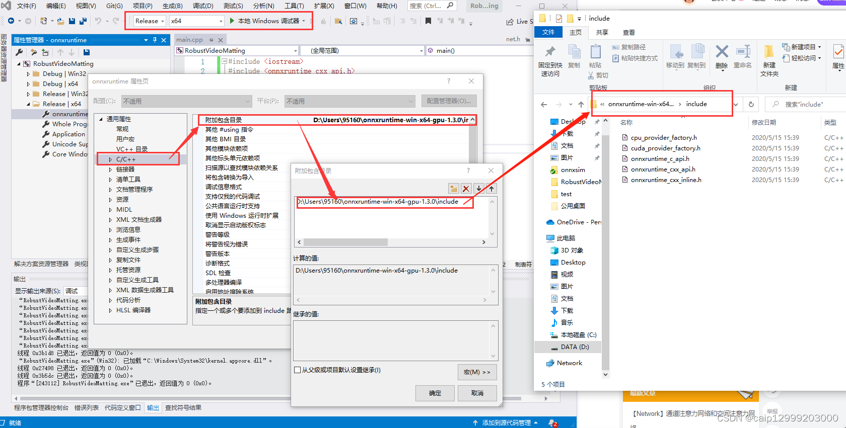Screen dimensions: 846x428
Task: Click the Undo toolbar icon
Action: point(98,21)
